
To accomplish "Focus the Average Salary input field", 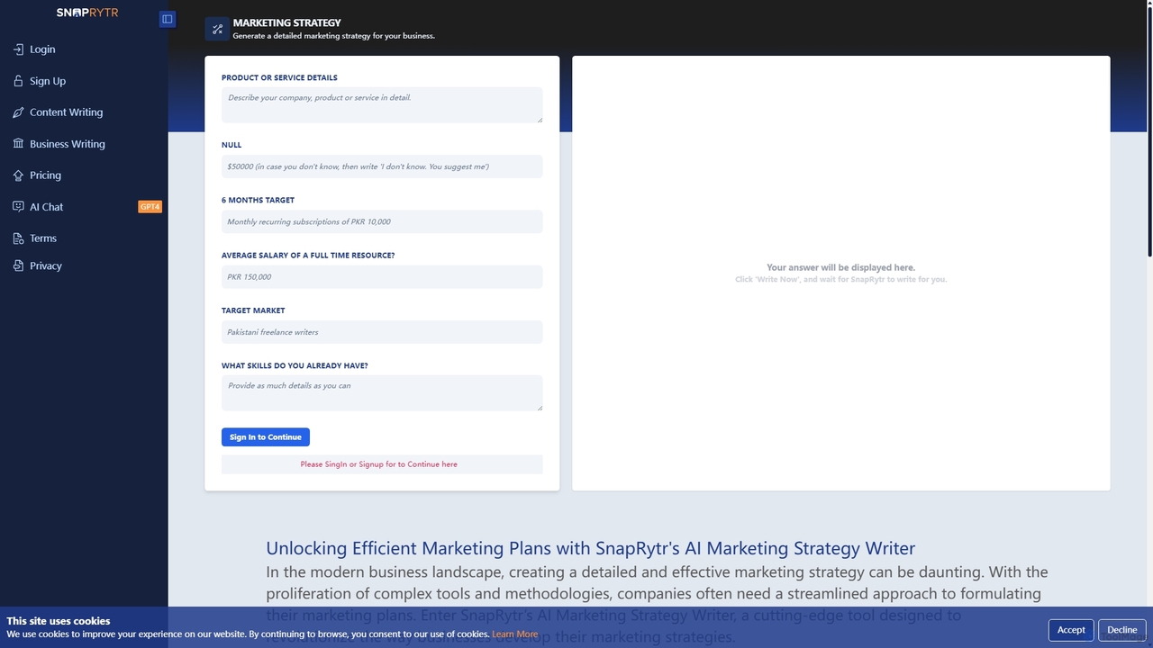I will 382,277.
